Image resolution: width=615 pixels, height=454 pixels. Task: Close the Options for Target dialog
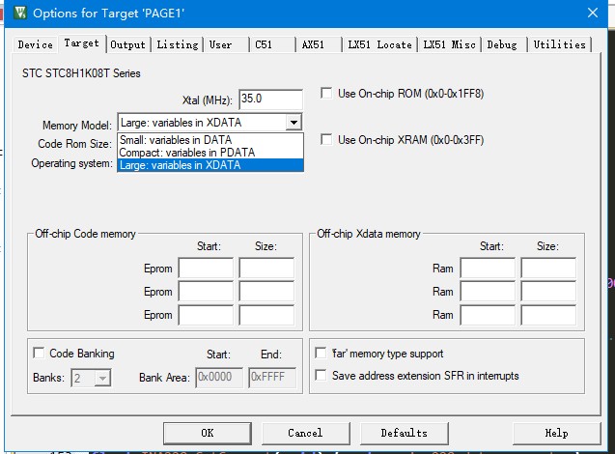tap(593, 13)
